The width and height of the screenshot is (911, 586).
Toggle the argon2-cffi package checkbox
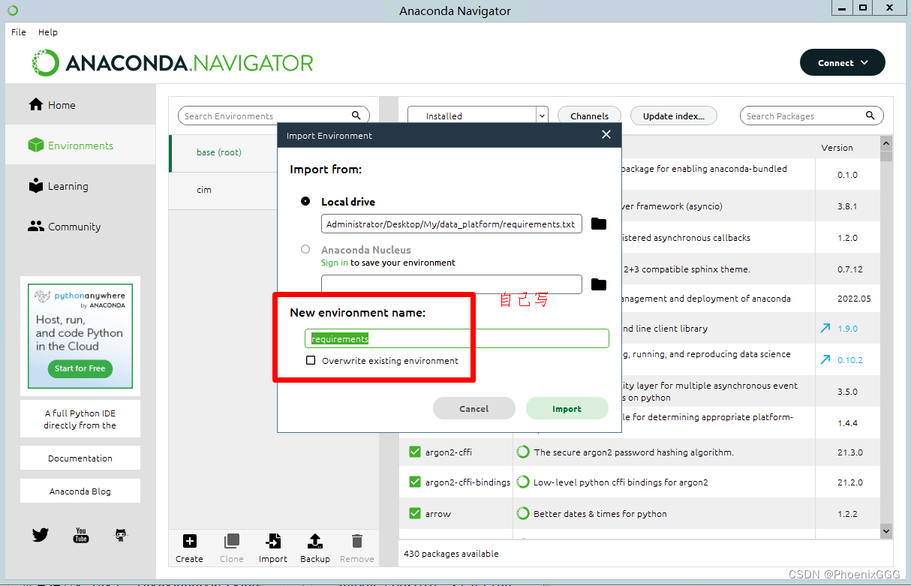point(414,452)
